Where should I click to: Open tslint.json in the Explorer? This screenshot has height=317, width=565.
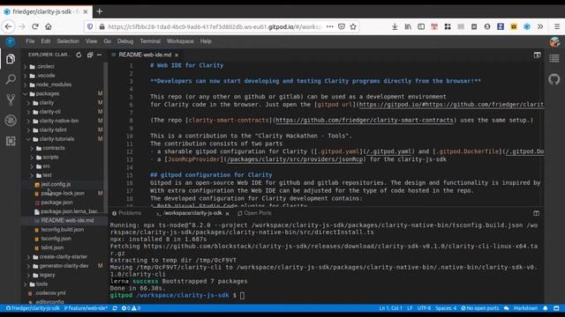[x=52, y=247]
